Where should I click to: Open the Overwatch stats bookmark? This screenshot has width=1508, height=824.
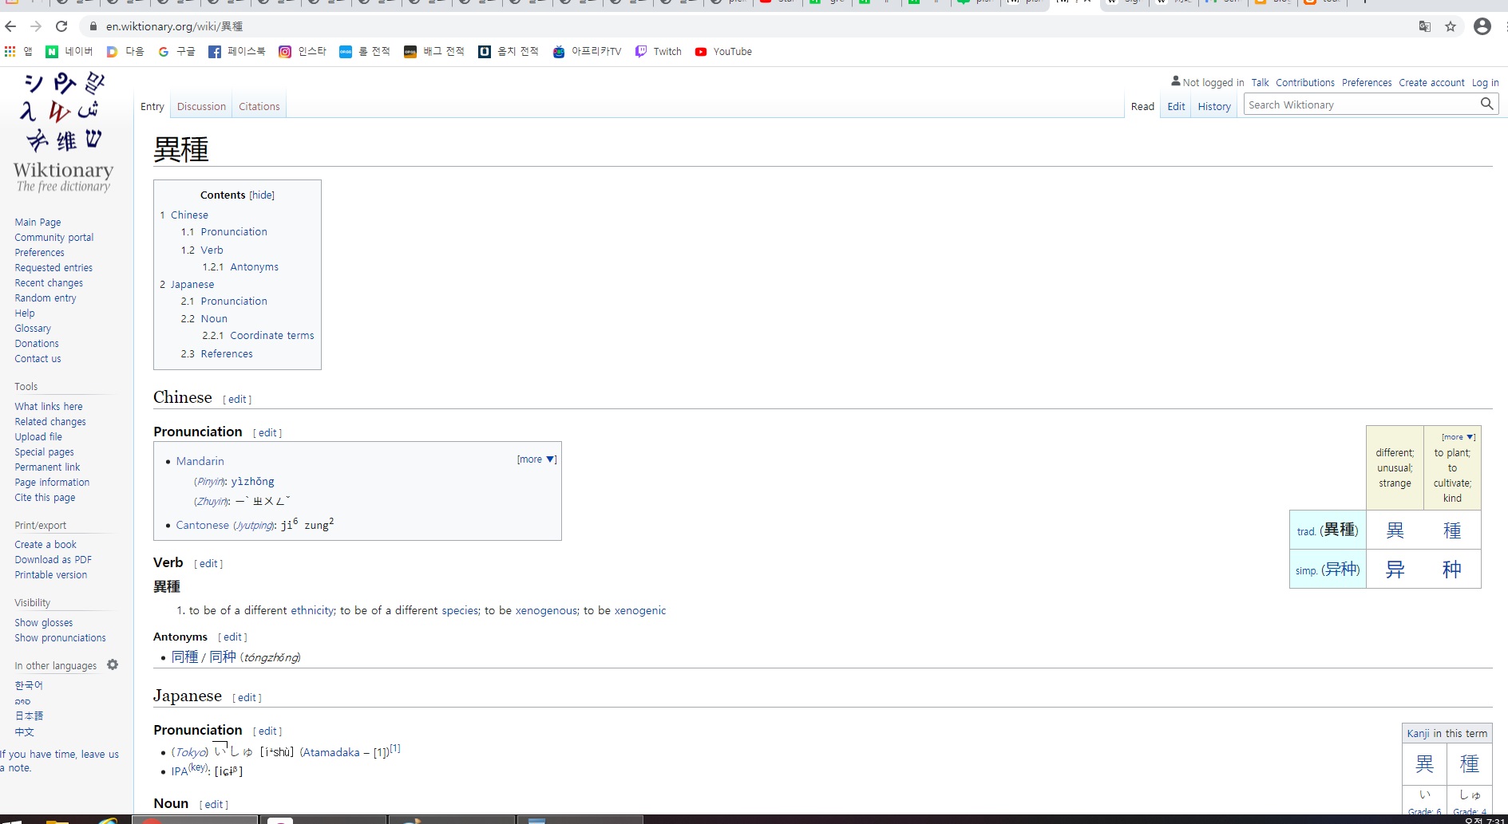(509, 51)
